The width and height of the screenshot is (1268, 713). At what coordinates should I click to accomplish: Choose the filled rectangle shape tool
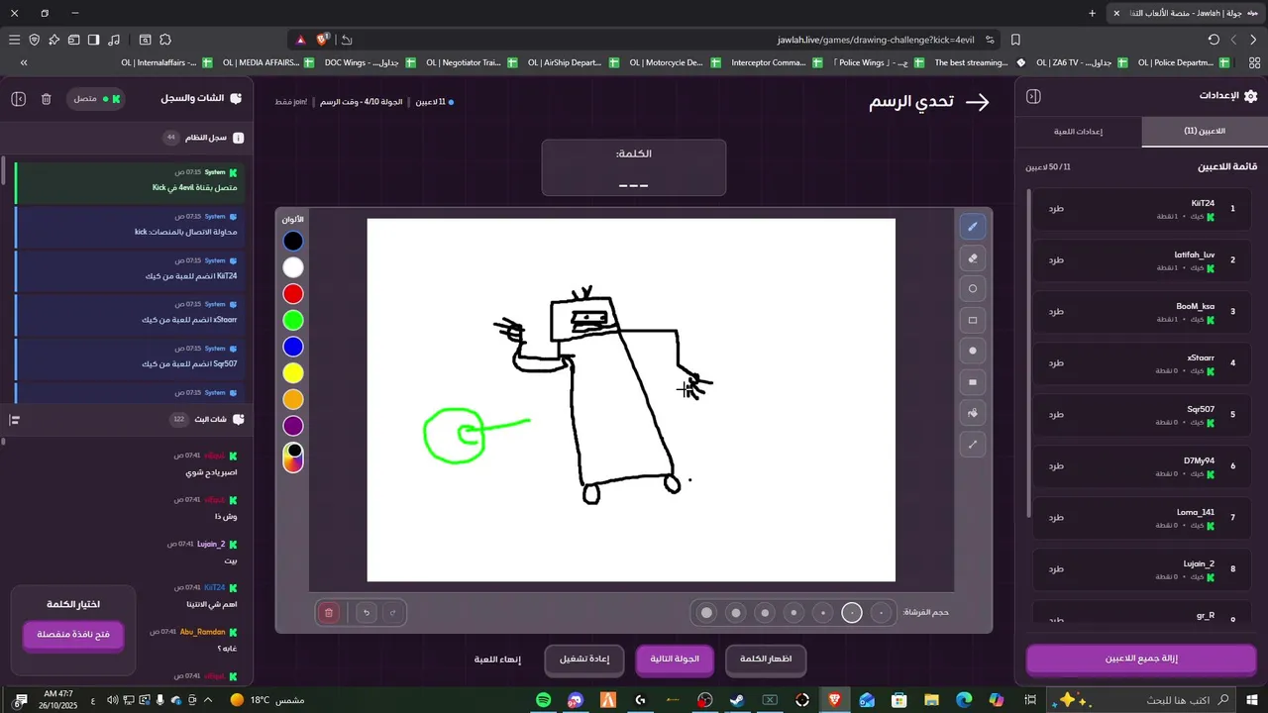(x=973, y=382)
